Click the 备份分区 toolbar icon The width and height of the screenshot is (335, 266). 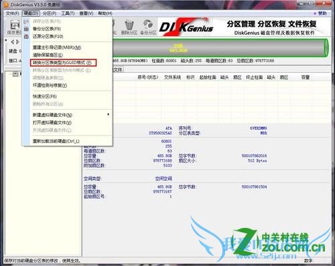tap(148, 27)
